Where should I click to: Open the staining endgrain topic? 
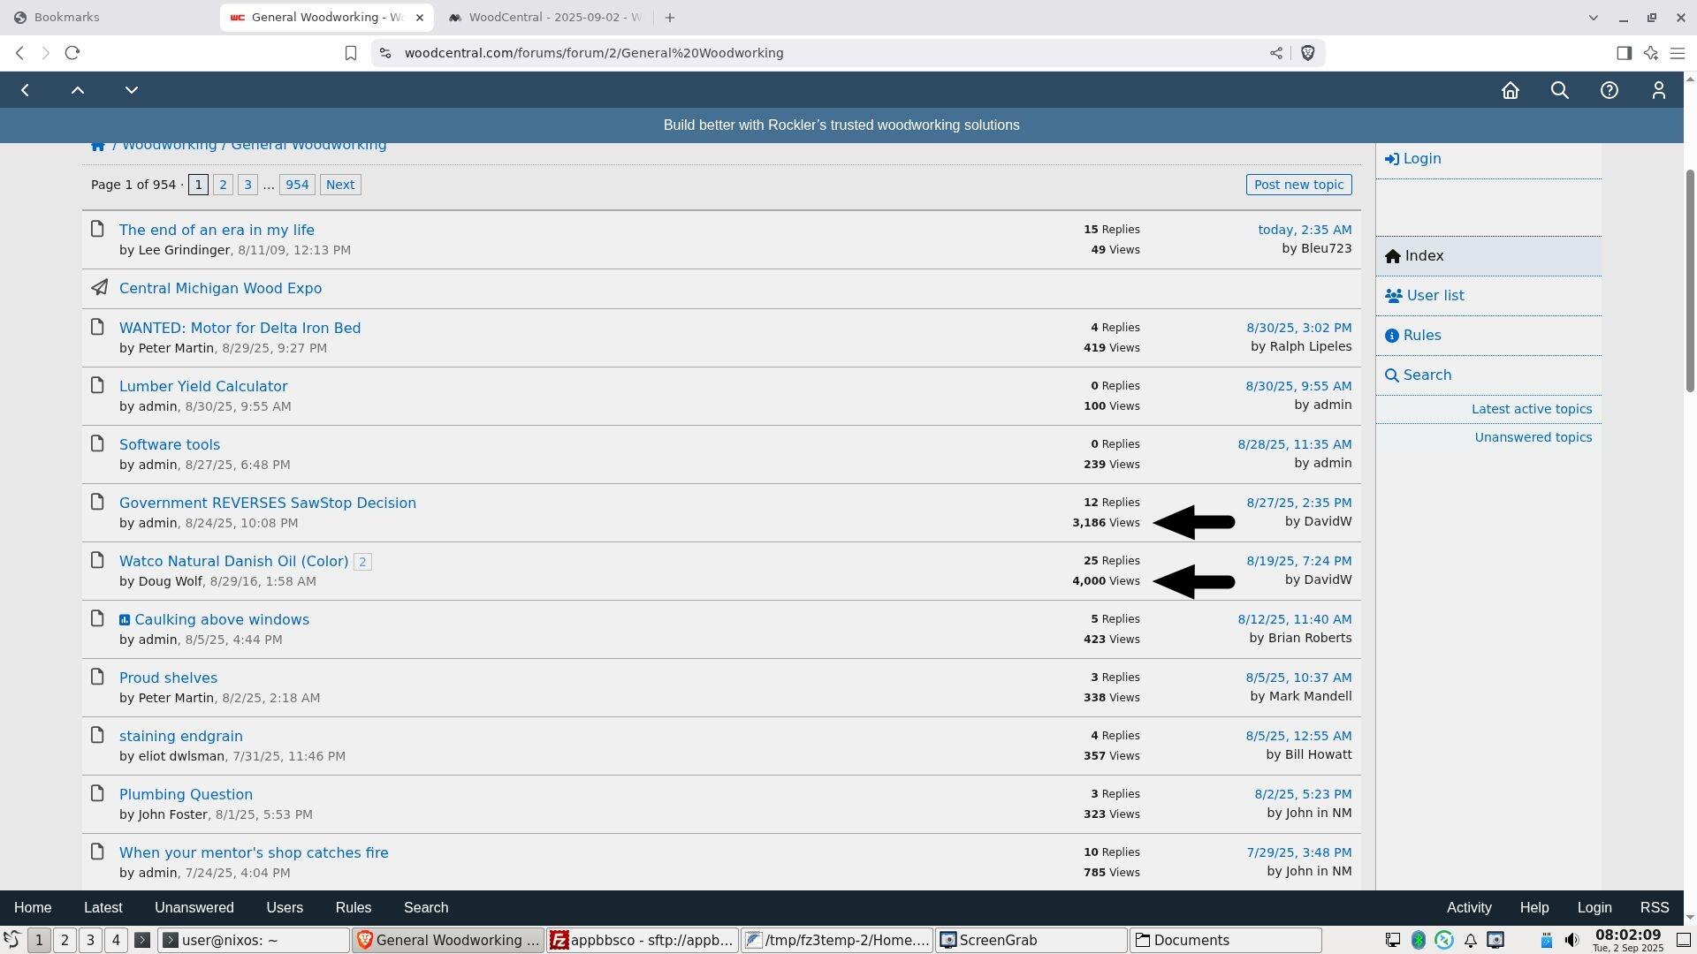181,736
